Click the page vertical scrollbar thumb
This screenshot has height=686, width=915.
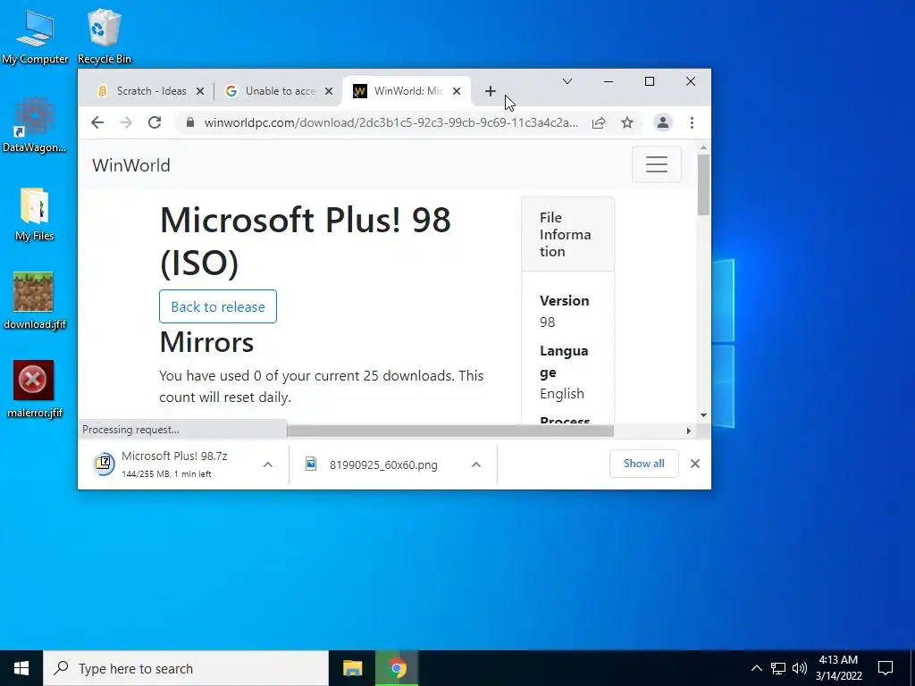tap(704, 184)
